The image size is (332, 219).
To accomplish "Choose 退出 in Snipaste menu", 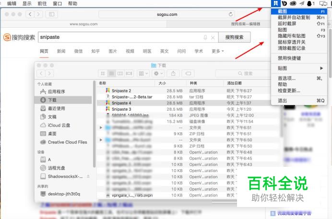I will (x=299, y=101).
